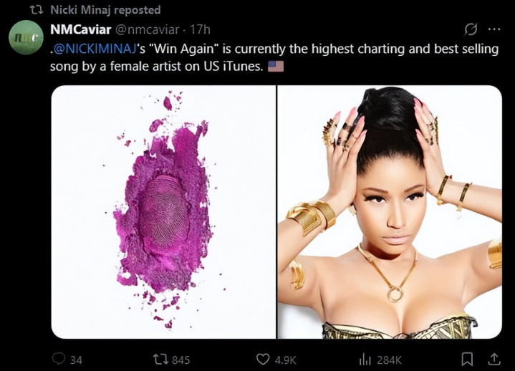Open the pink fingerprint album cover image
Image resolution: width=515 pixels, height=371 pixels.
point(163,212)
